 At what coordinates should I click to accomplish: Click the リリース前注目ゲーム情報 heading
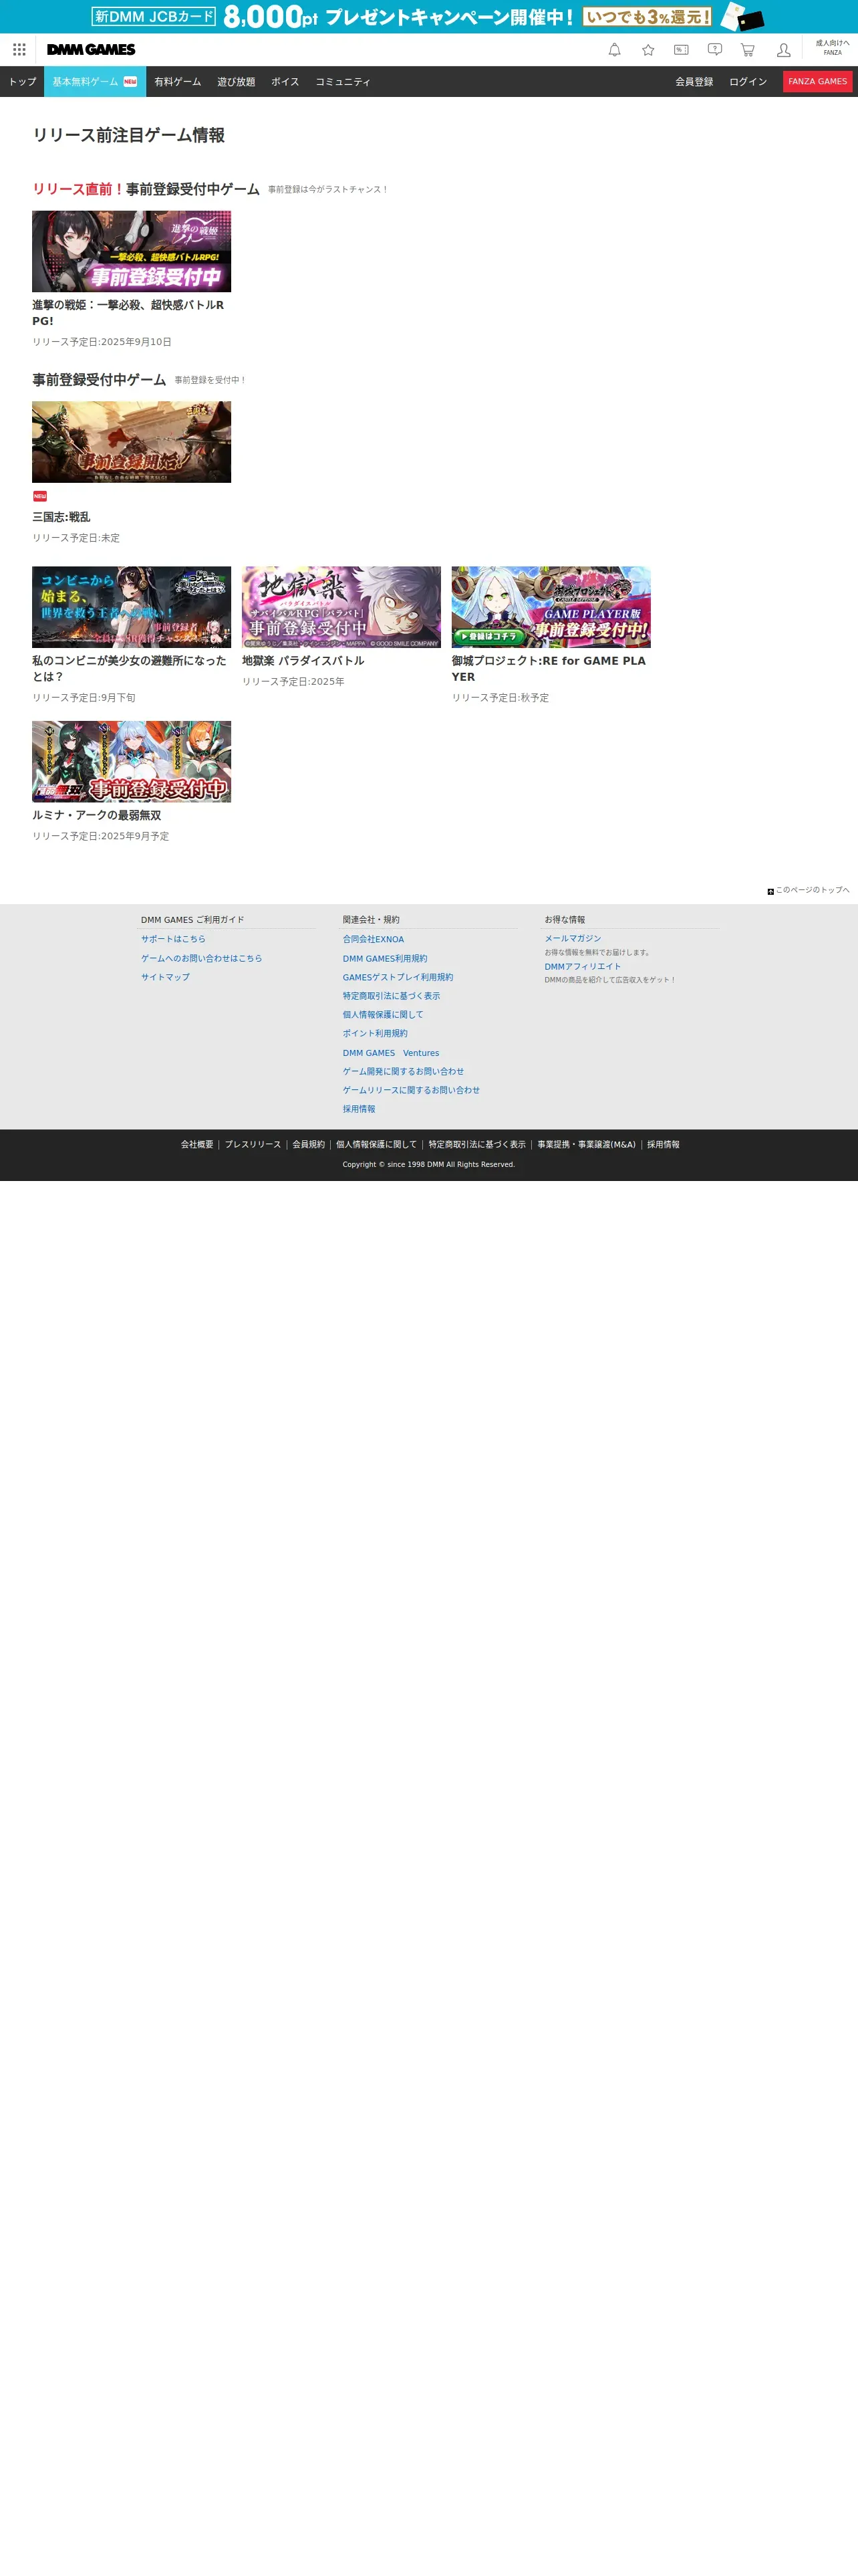[129, 135]
